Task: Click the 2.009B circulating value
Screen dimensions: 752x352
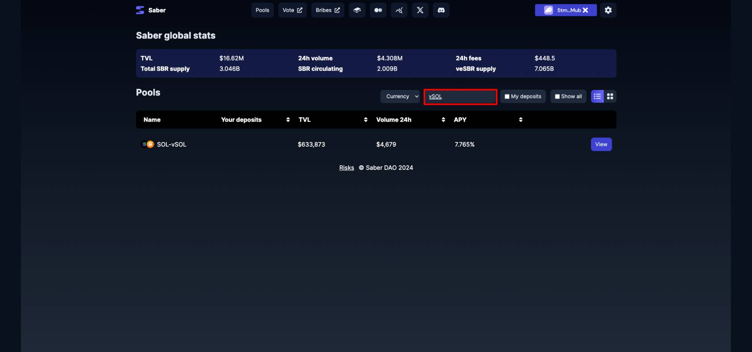Action: point(387,69)
